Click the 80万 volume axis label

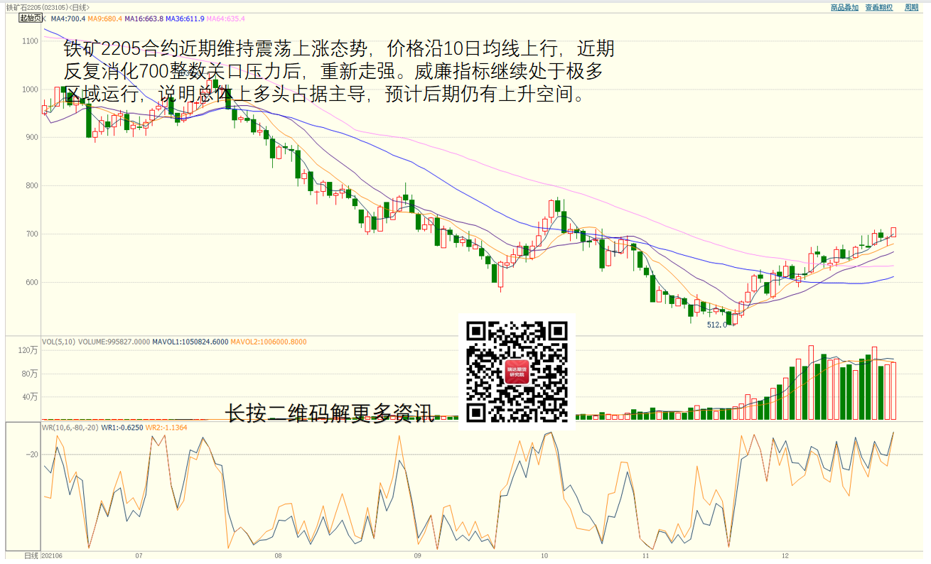tap(31, 374)
